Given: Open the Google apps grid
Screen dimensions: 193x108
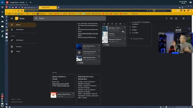Looking at the screenshot, I should tap(183, 18).
